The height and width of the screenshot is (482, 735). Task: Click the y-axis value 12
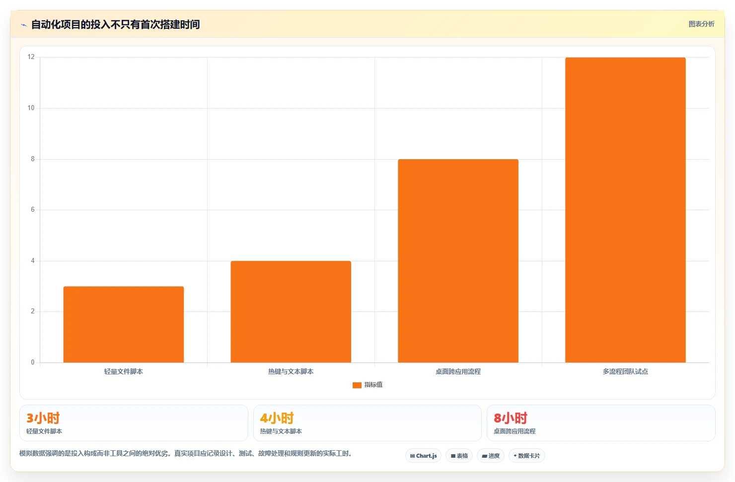point(31,57)
